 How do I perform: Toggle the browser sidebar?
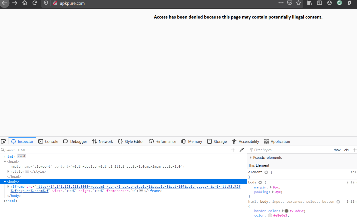point(319,3)
